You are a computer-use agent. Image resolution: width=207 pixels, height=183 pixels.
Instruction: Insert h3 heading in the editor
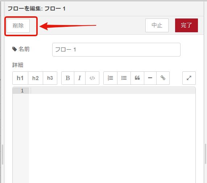click(x=50, y=78)
